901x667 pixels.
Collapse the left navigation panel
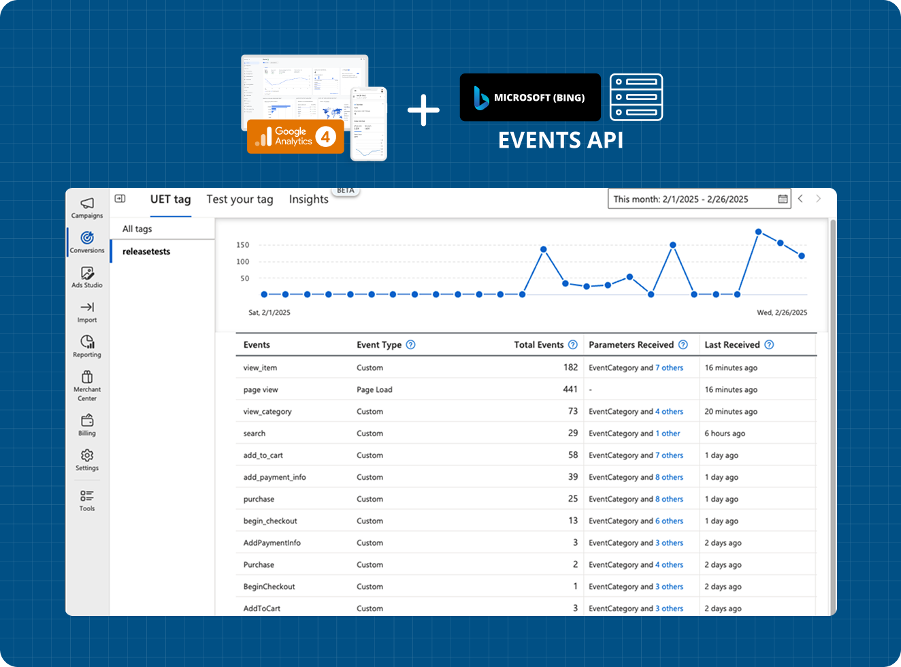pos(120,199)
